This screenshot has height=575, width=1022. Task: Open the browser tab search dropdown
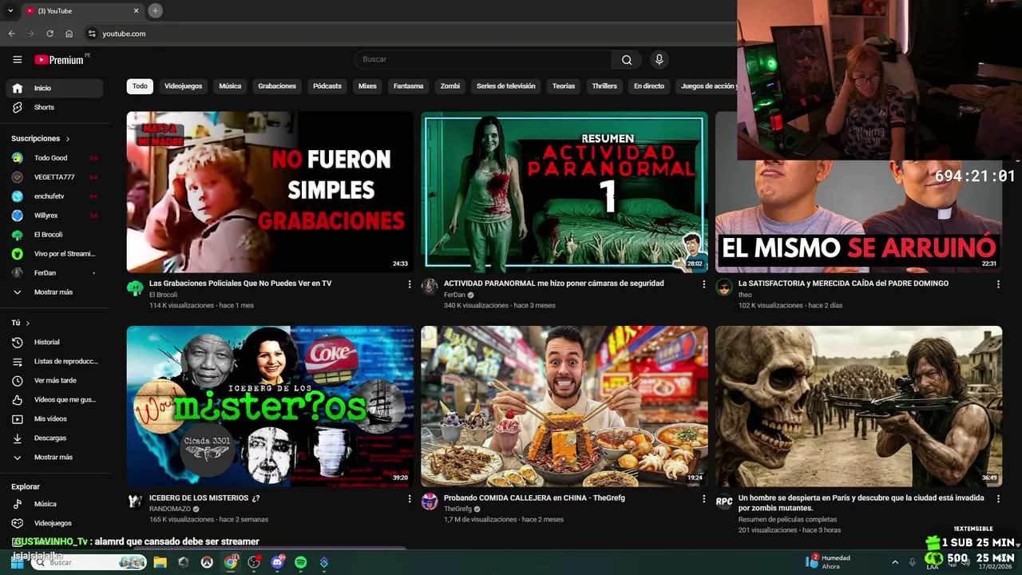tap(10, 10)
